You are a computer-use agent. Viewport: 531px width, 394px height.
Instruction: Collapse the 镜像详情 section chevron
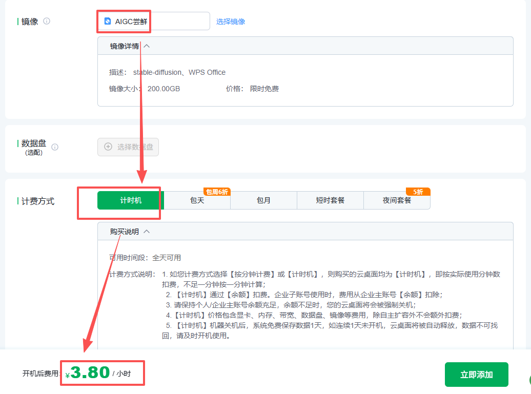[x=147, y=46]
